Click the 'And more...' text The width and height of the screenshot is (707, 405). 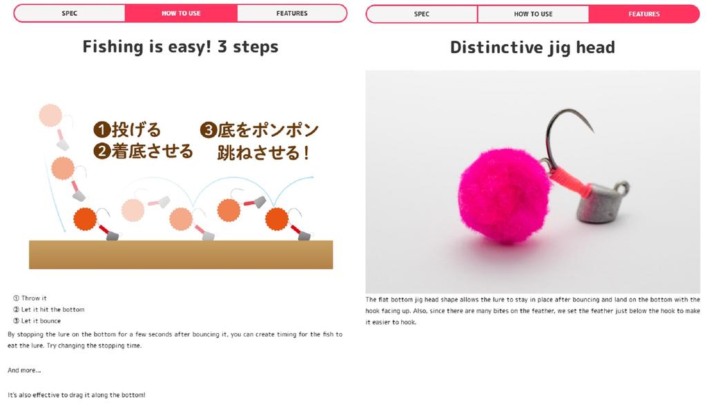point(24,370)
